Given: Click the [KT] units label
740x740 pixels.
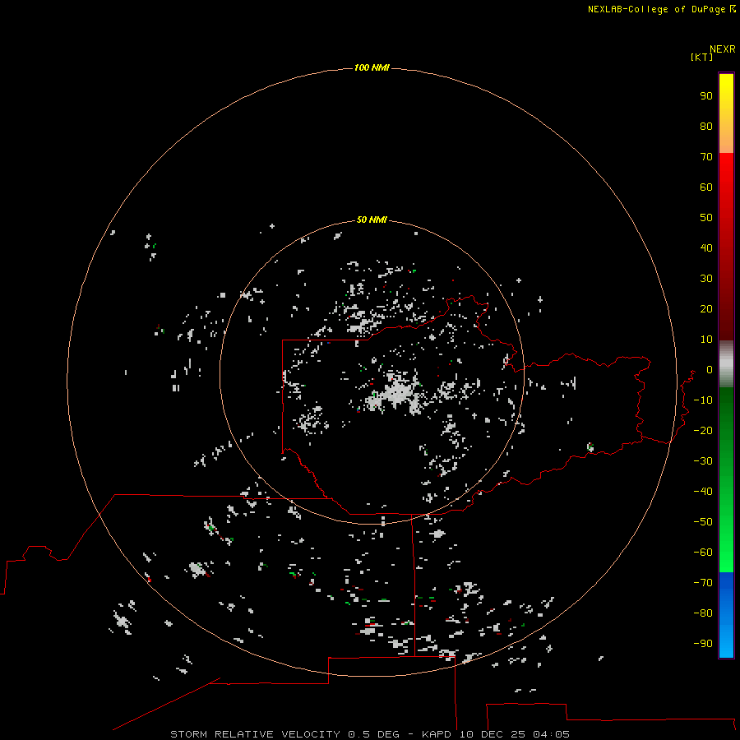Looking at the screenshot, I should [x=701, y=57].
